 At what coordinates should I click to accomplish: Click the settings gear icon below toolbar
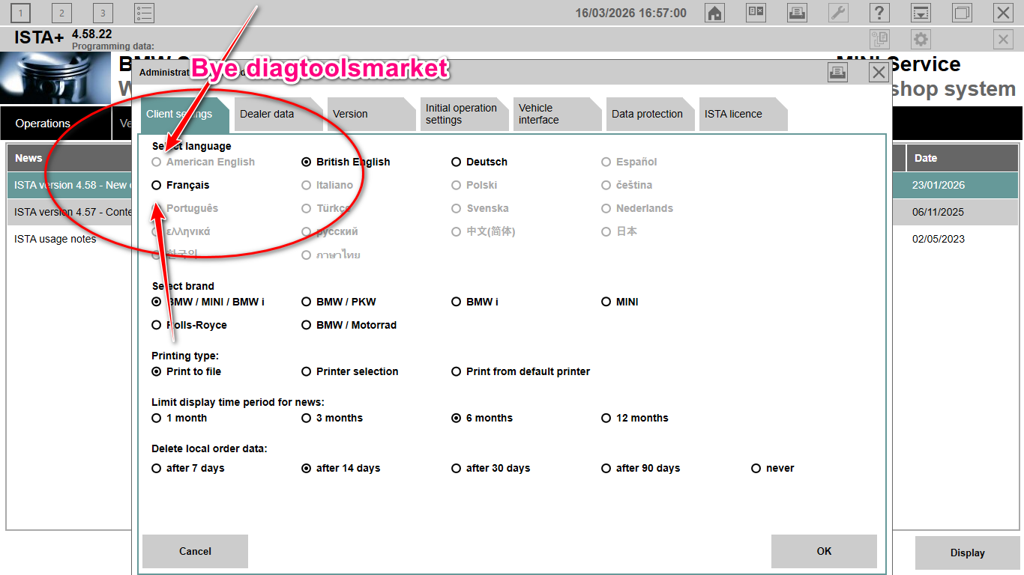[x=921, y=40]
